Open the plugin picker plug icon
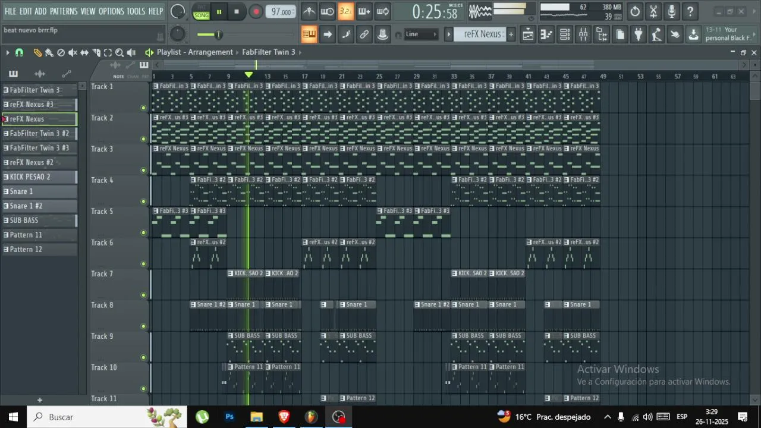The image size is (761, 428). coord(639,34)
